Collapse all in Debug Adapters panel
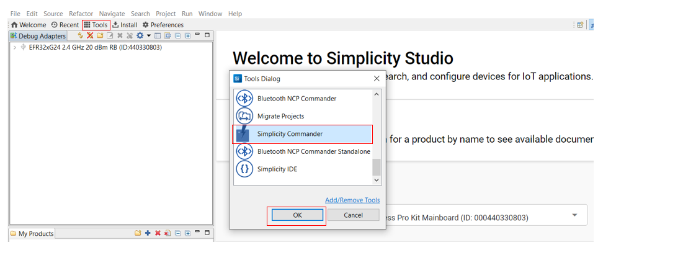683x255 pixels. click(177, 35)
